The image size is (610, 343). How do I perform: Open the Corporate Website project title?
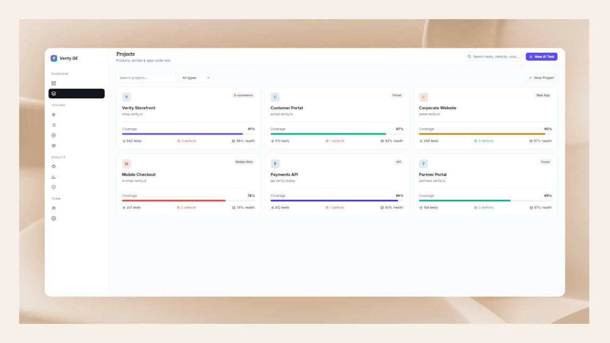tap(438, 108)
